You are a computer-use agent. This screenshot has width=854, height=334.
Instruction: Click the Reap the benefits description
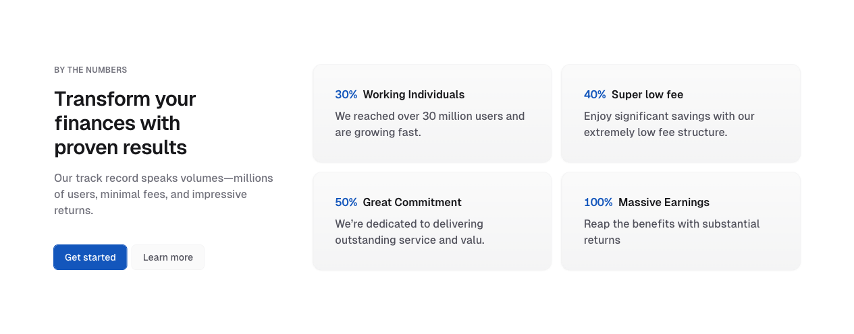(672, 232)
